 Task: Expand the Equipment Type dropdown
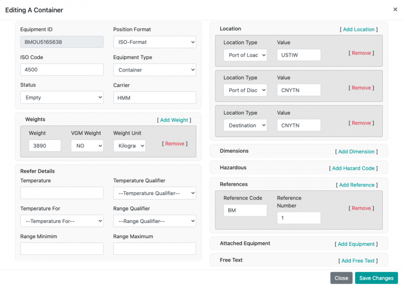(x=155, y=70)
